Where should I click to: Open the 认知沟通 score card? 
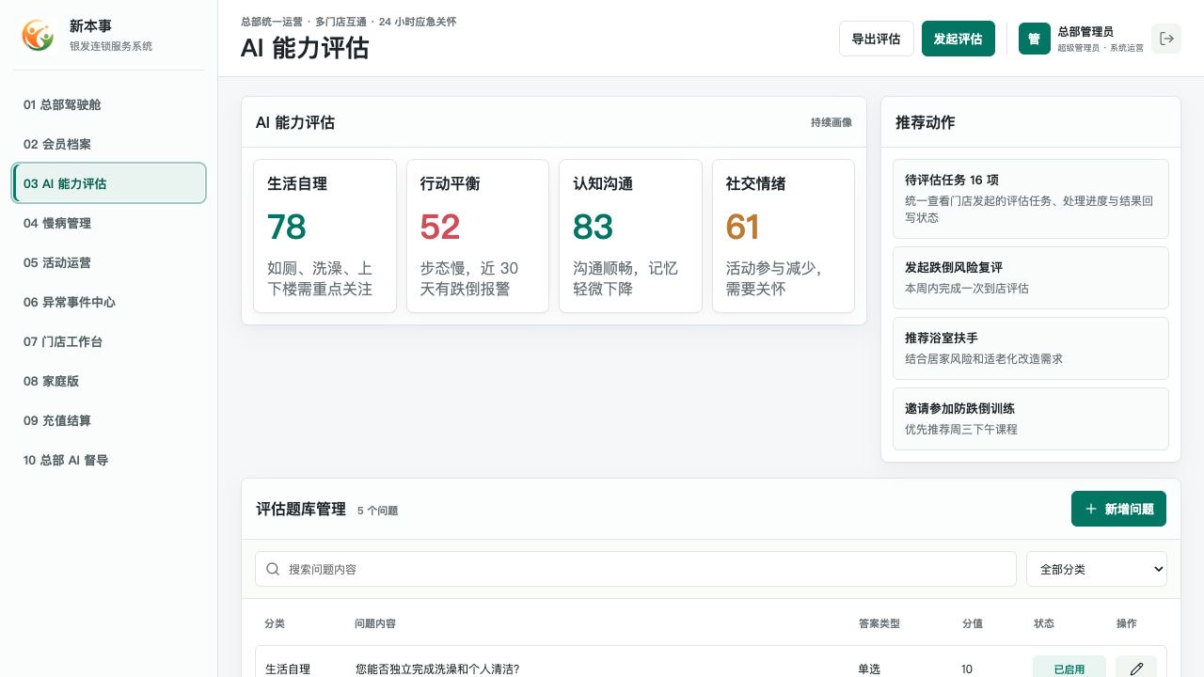[630, 236]
